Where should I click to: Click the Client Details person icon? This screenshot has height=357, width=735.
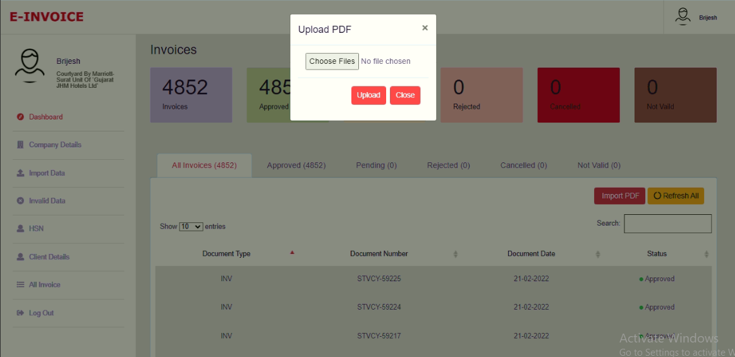(20, 257)
